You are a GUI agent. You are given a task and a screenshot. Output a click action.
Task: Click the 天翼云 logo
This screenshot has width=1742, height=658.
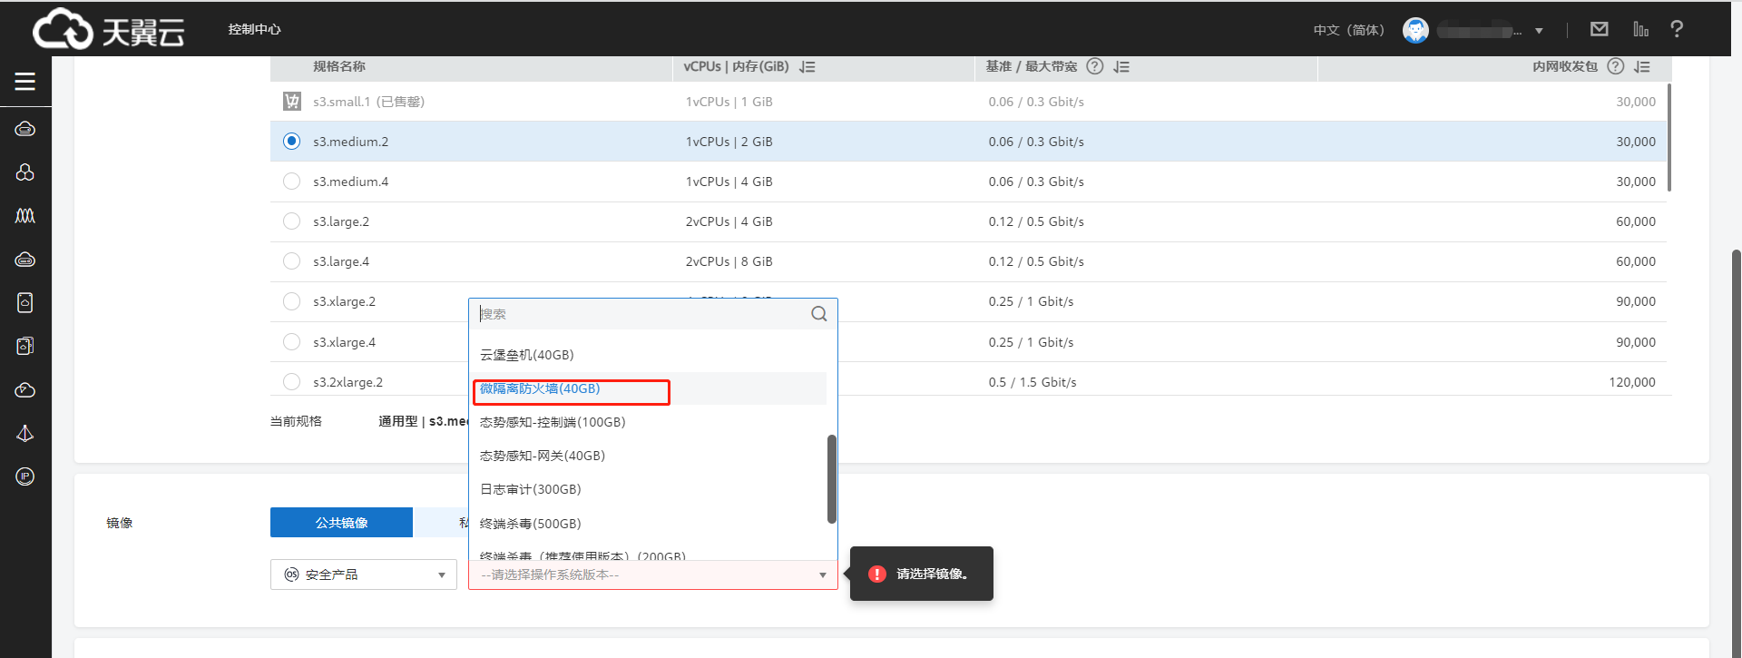click(x=109, y=30)
